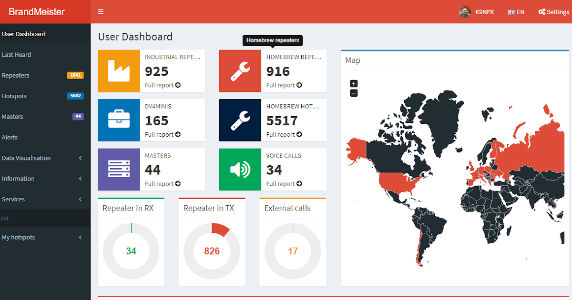Click the map zoom in button

coord(354,83)
